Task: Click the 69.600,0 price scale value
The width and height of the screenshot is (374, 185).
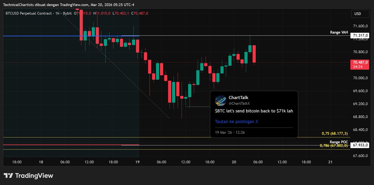Action: 361,91
